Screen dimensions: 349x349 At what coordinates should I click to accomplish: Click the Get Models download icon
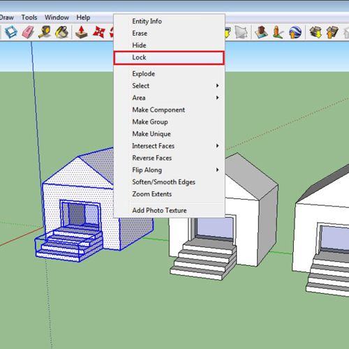point(315,32)
